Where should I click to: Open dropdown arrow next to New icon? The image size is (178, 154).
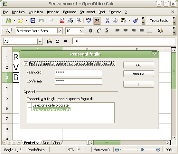click(x=14, y=21)
